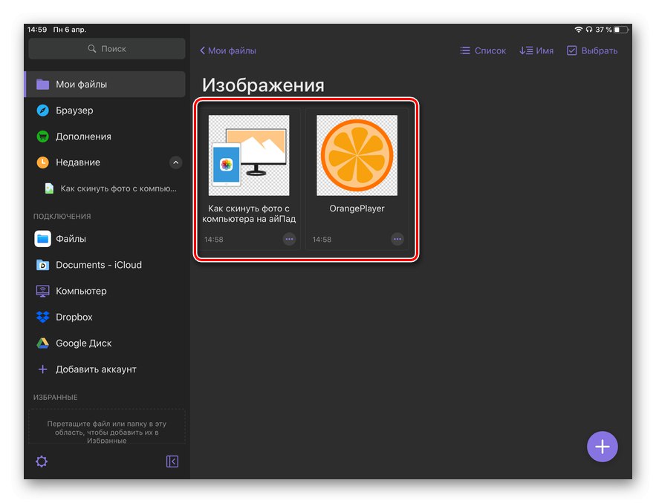Collapse the Недавние section chevron

click(x=175, y=162)
